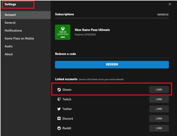Viewport: 177px width, 136px height.
Task: Show the About section
Action: pyautogui.click(x=26, y=54)
